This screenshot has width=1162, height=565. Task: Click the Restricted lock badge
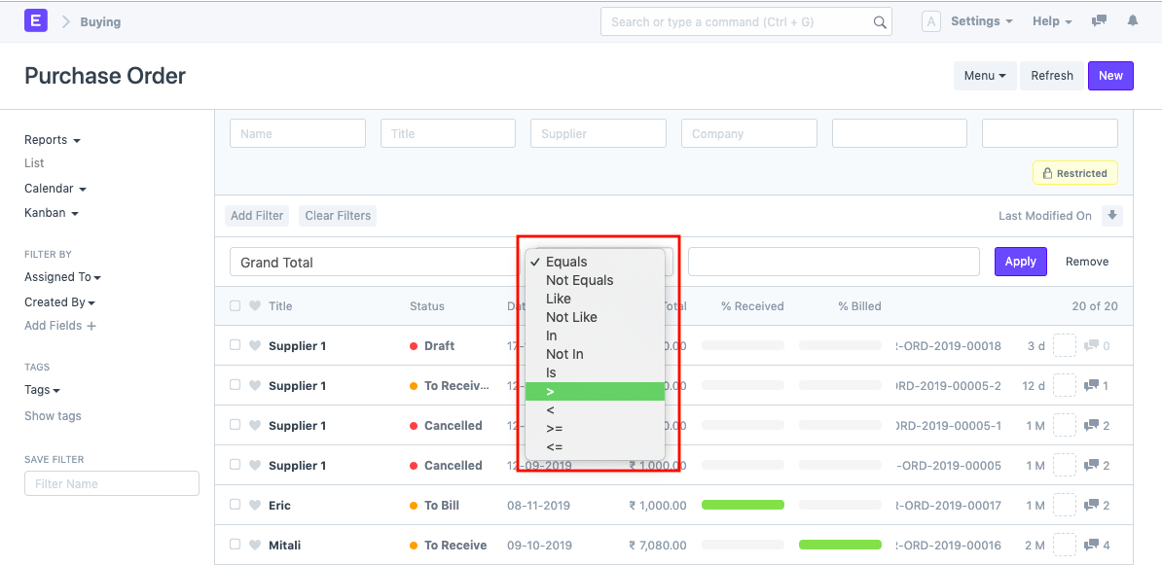[1074, 172]
